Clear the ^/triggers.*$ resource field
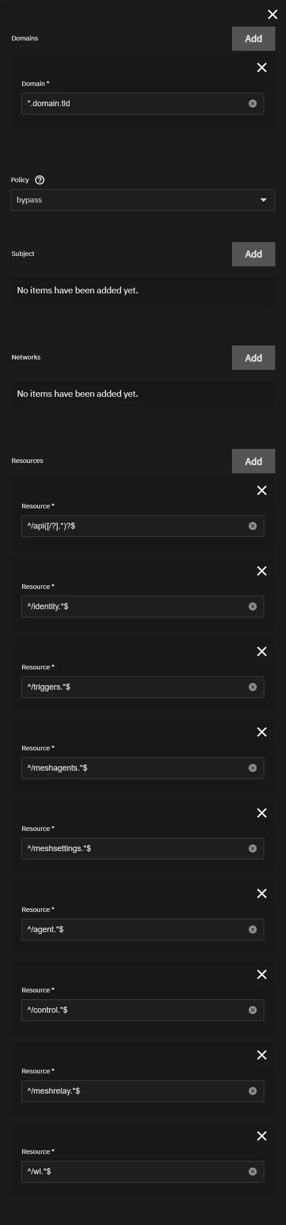286x1225 pixels. coord(253,687)
